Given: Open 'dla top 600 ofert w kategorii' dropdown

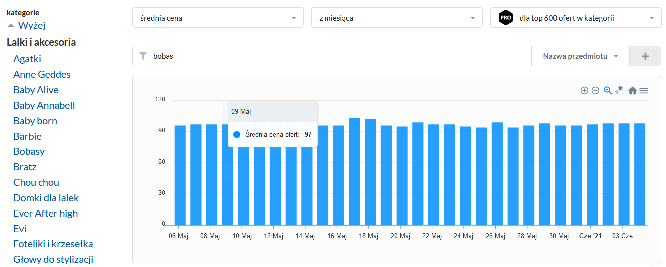Looking at the screenshot, I should coord(576,18).
